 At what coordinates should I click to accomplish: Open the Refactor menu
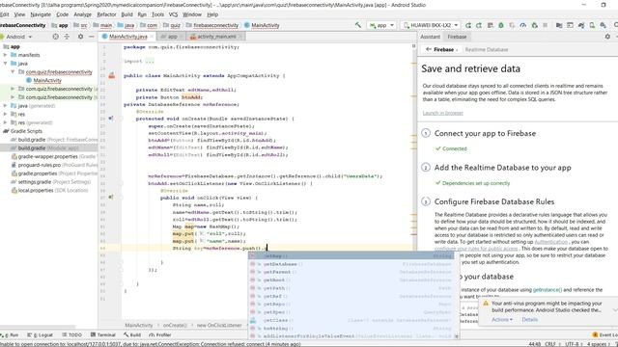[x=106, y=14]
